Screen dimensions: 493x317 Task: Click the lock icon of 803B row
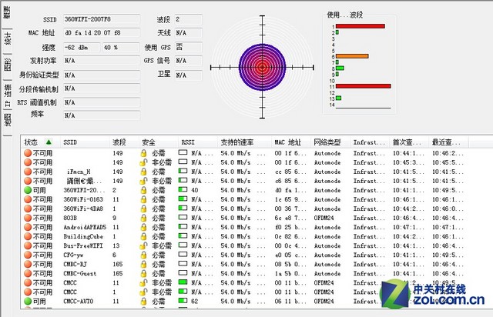point(143,218)
